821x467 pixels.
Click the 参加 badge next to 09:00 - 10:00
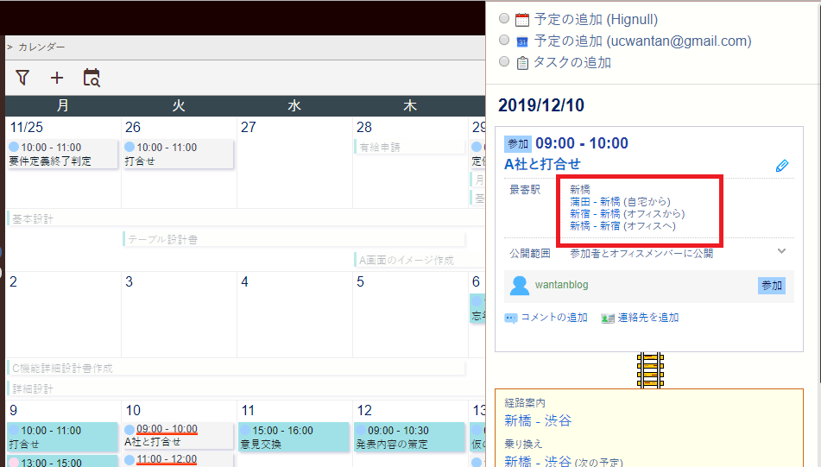518,144
